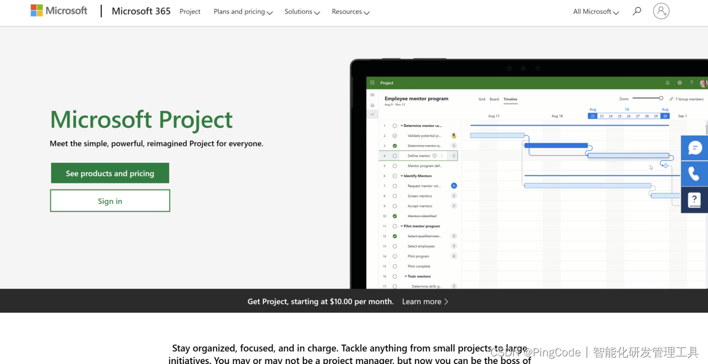Click the Employee mentor program title
The height and width of the screenshot is (364, 708).
[x=417, y=99]
